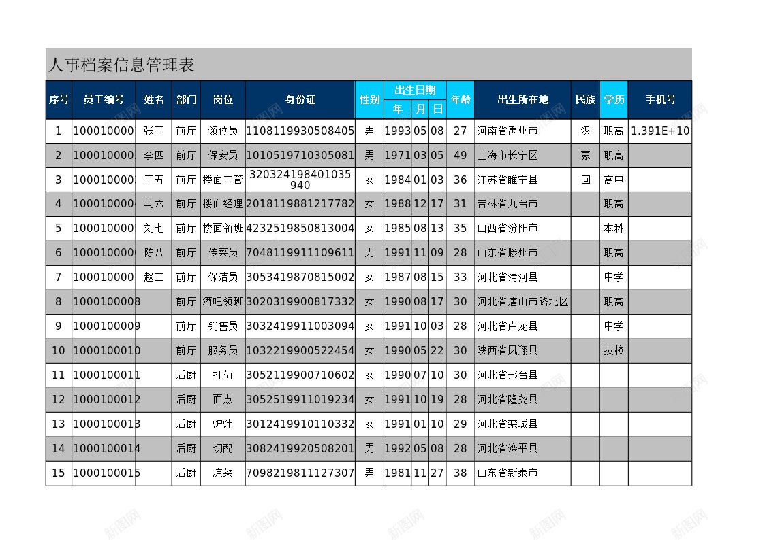Click the 民族 column header
Screen dimensions: 765x540
tap(585, 99)
